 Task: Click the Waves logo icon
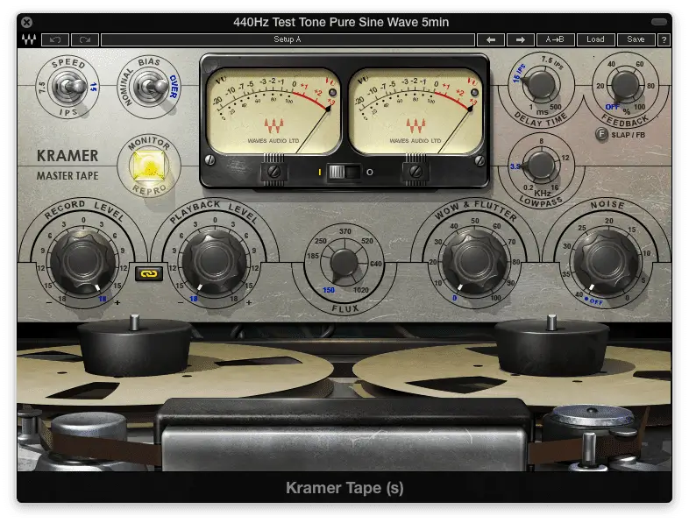(29, 39)
